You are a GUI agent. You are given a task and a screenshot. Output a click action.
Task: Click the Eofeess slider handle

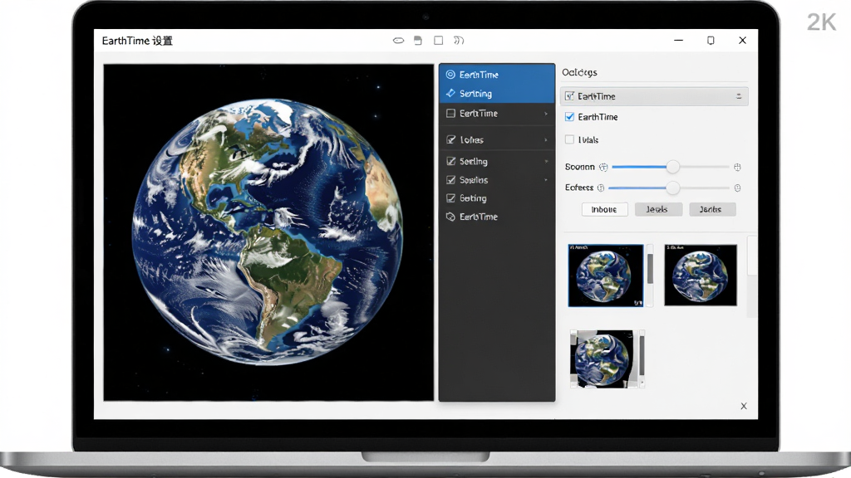[672, 188]
